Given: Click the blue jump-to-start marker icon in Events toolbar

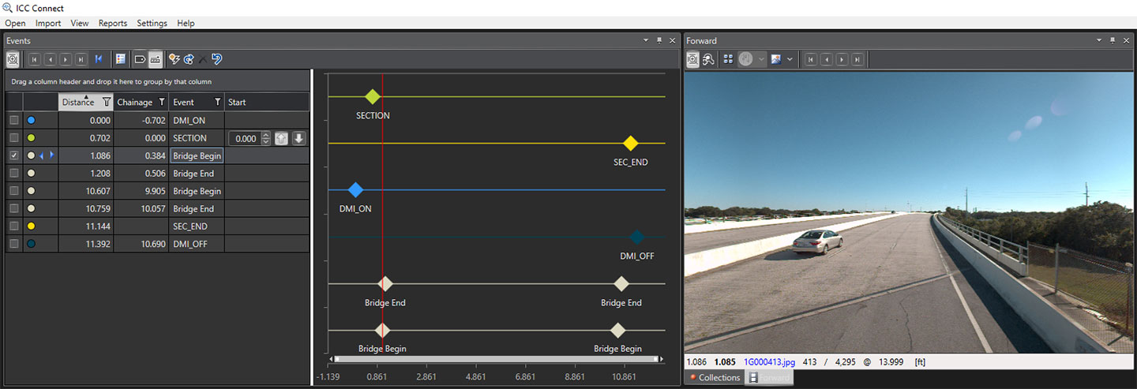Looking at the screenshot, I should (99, 59).
